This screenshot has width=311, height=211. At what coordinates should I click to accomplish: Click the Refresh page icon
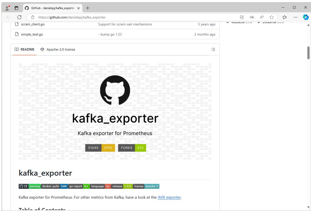[x=19, y=17]
